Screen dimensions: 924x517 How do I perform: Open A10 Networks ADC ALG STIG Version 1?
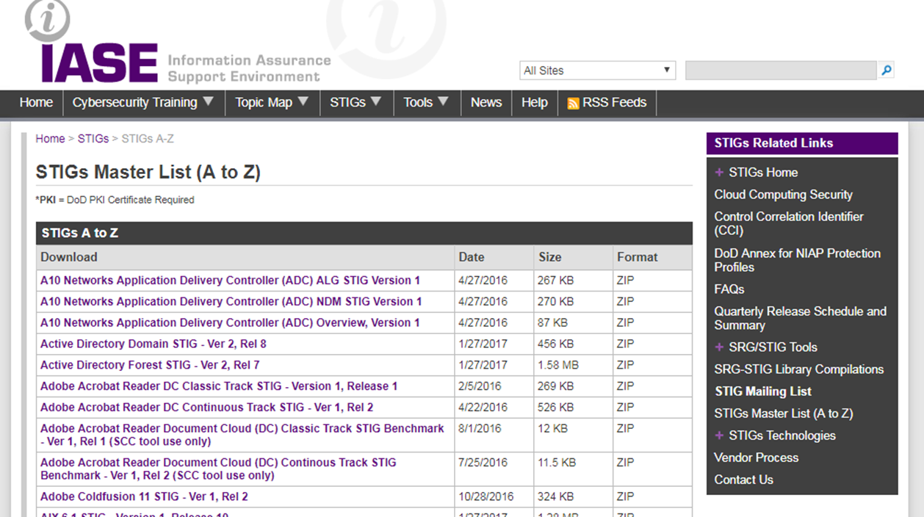click(x=230, y=281)
